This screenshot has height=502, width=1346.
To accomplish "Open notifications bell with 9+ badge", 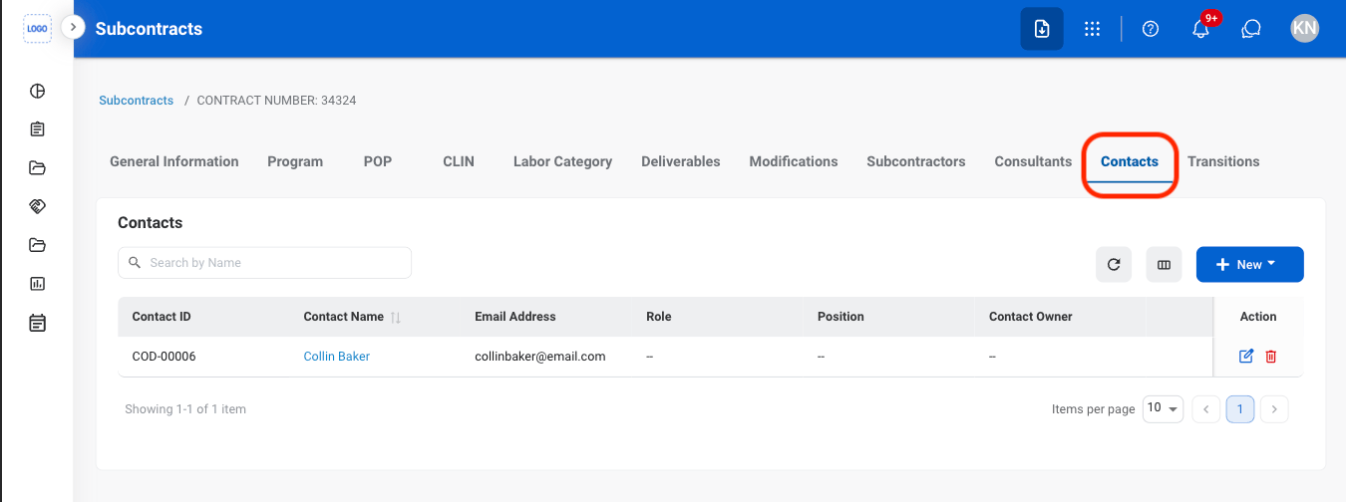I will [1201, 28].
